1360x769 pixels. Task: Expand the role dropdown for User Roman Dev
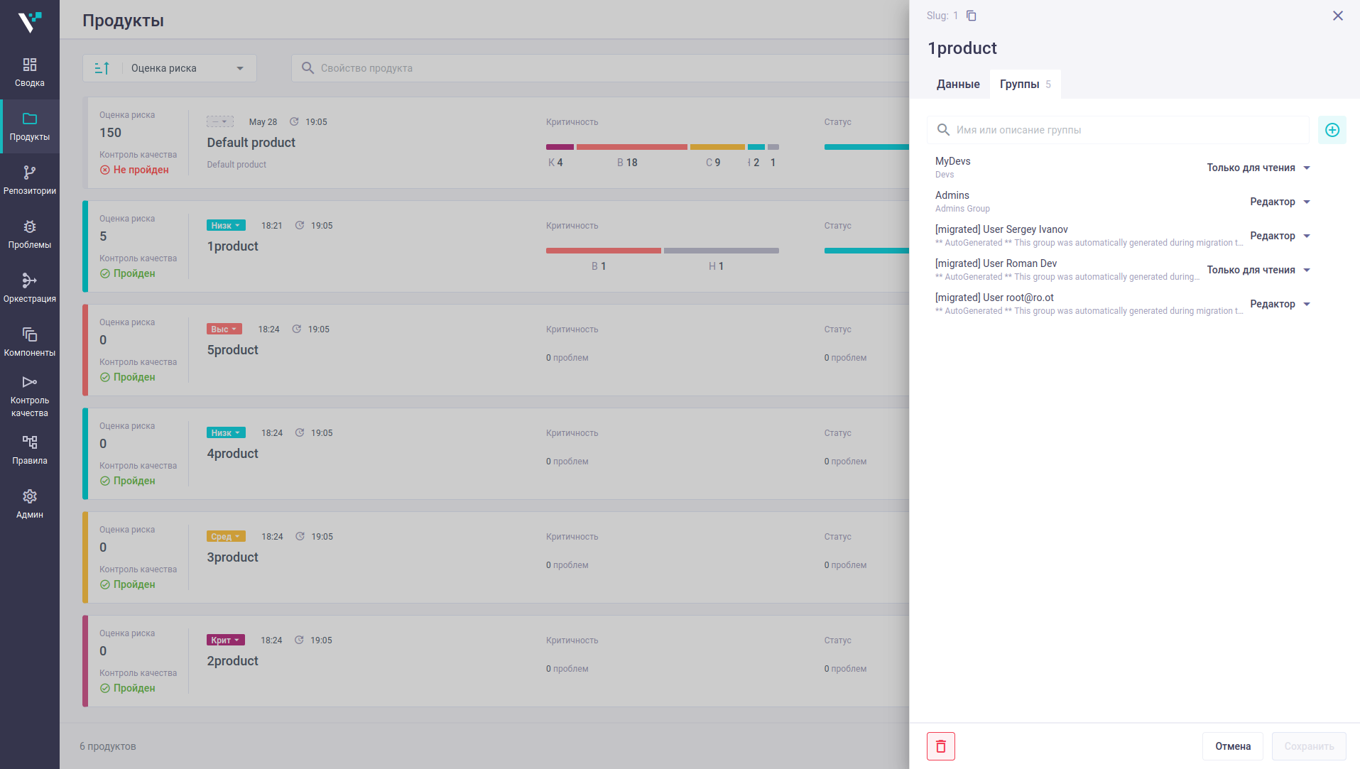click(x=1258, y=270)
